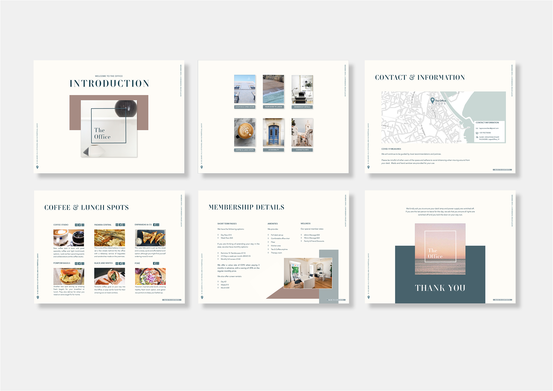
Task: Click the Contact & Info contents button
Action: pos(302,150)
